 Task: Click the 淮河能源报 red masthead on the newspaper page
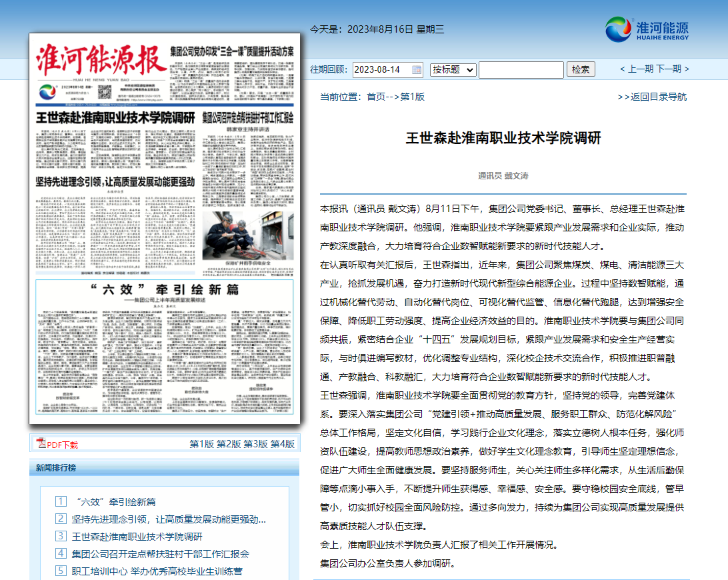pyautogui.click(x=101, y=60)
